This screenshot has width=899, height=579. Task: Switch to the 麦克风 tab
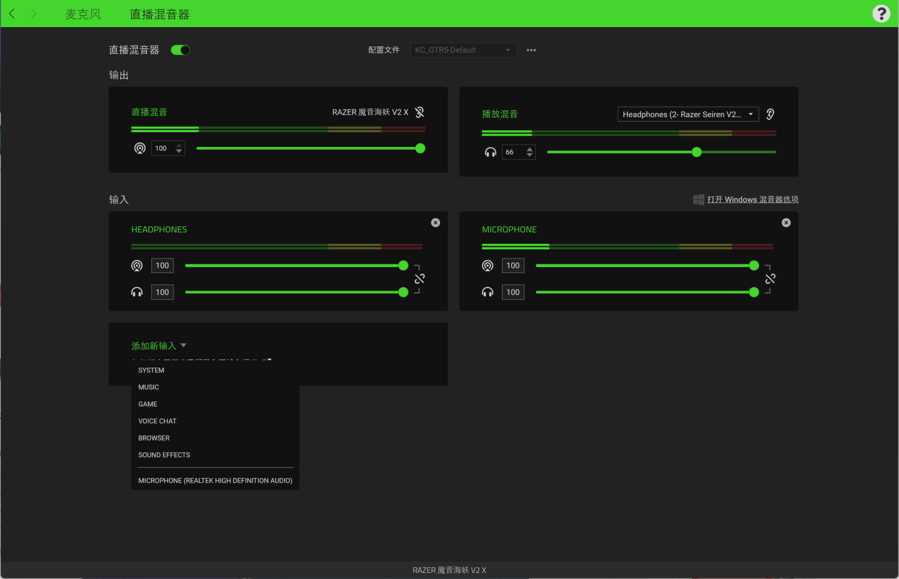coord(83,14)
